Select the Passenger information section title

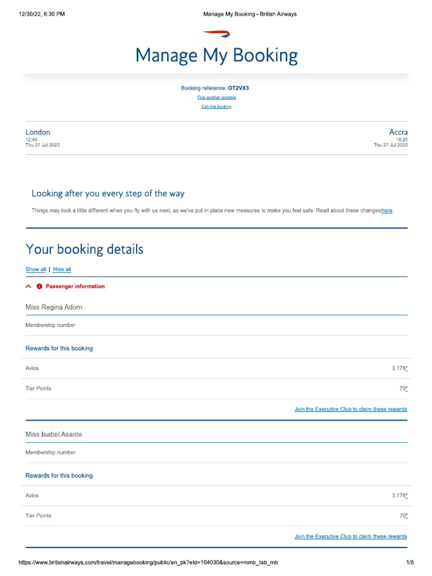point(75,286)
